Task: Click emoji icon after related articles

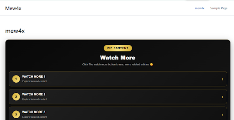Action: point(152,65)
